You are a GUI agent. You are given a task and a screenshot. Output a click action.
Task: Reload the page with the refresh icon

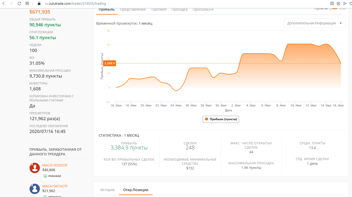pyautogui.click(x=19, y=4)
